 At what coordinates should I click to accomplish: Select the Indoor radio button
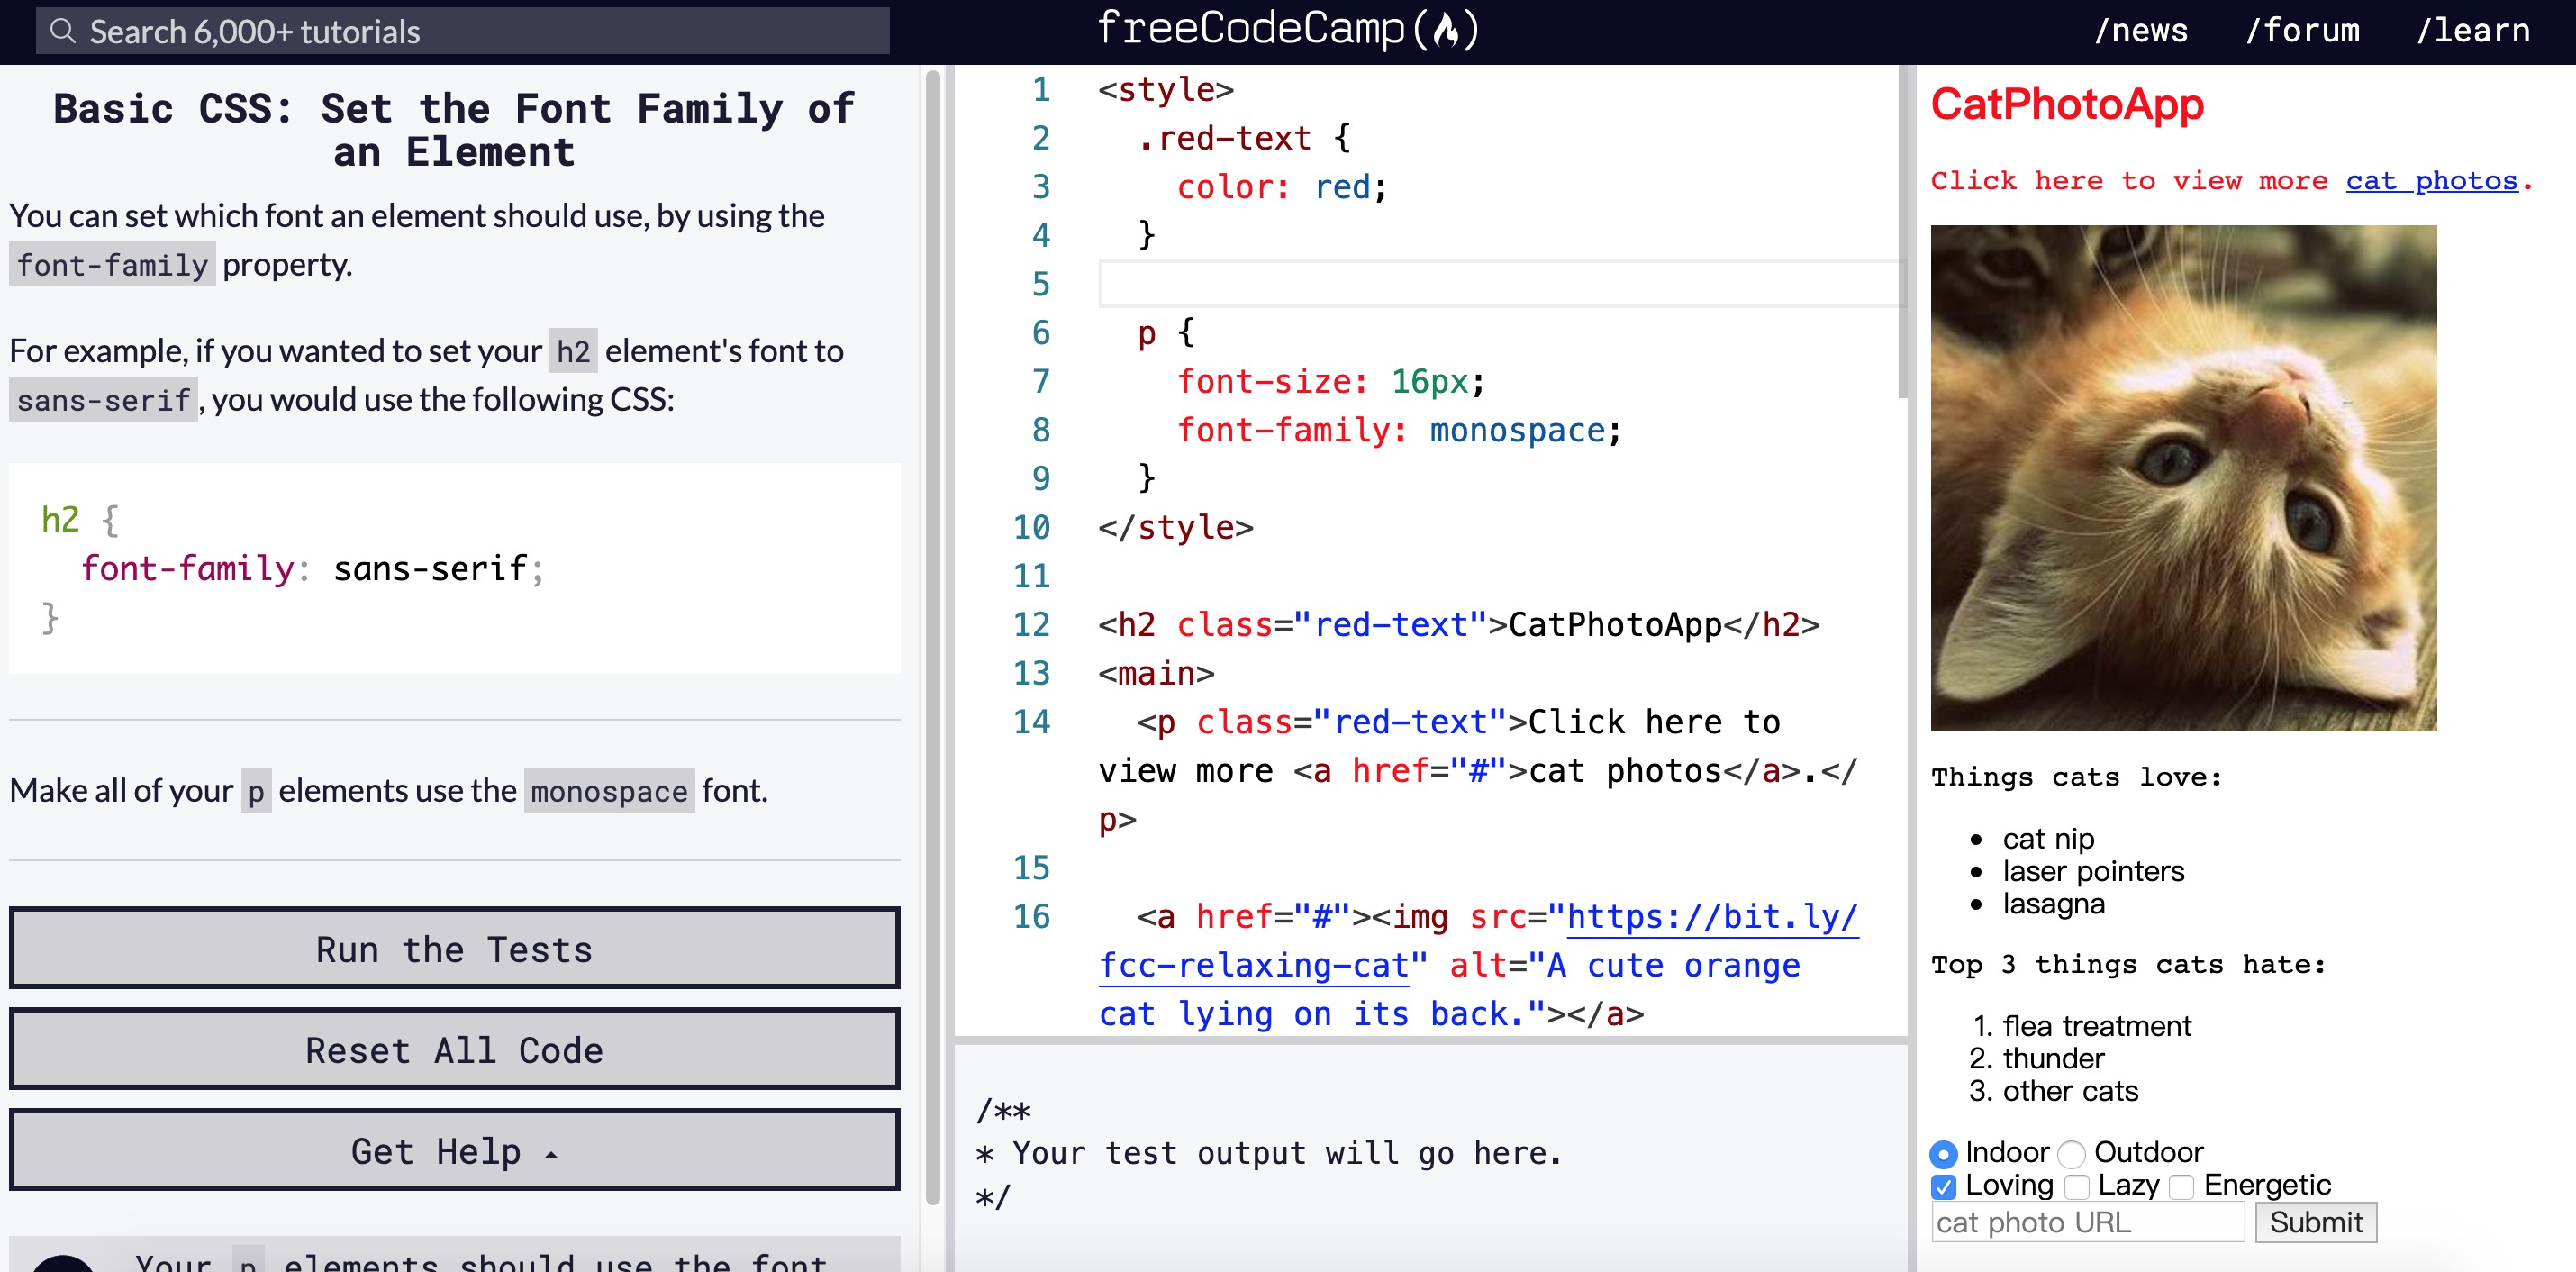pyautogui.click(x=1943, y=1154)
